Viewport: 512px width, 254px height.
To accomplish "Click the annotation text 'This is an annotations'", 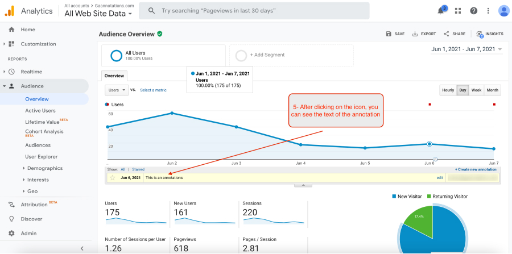I will coord(164,178).
